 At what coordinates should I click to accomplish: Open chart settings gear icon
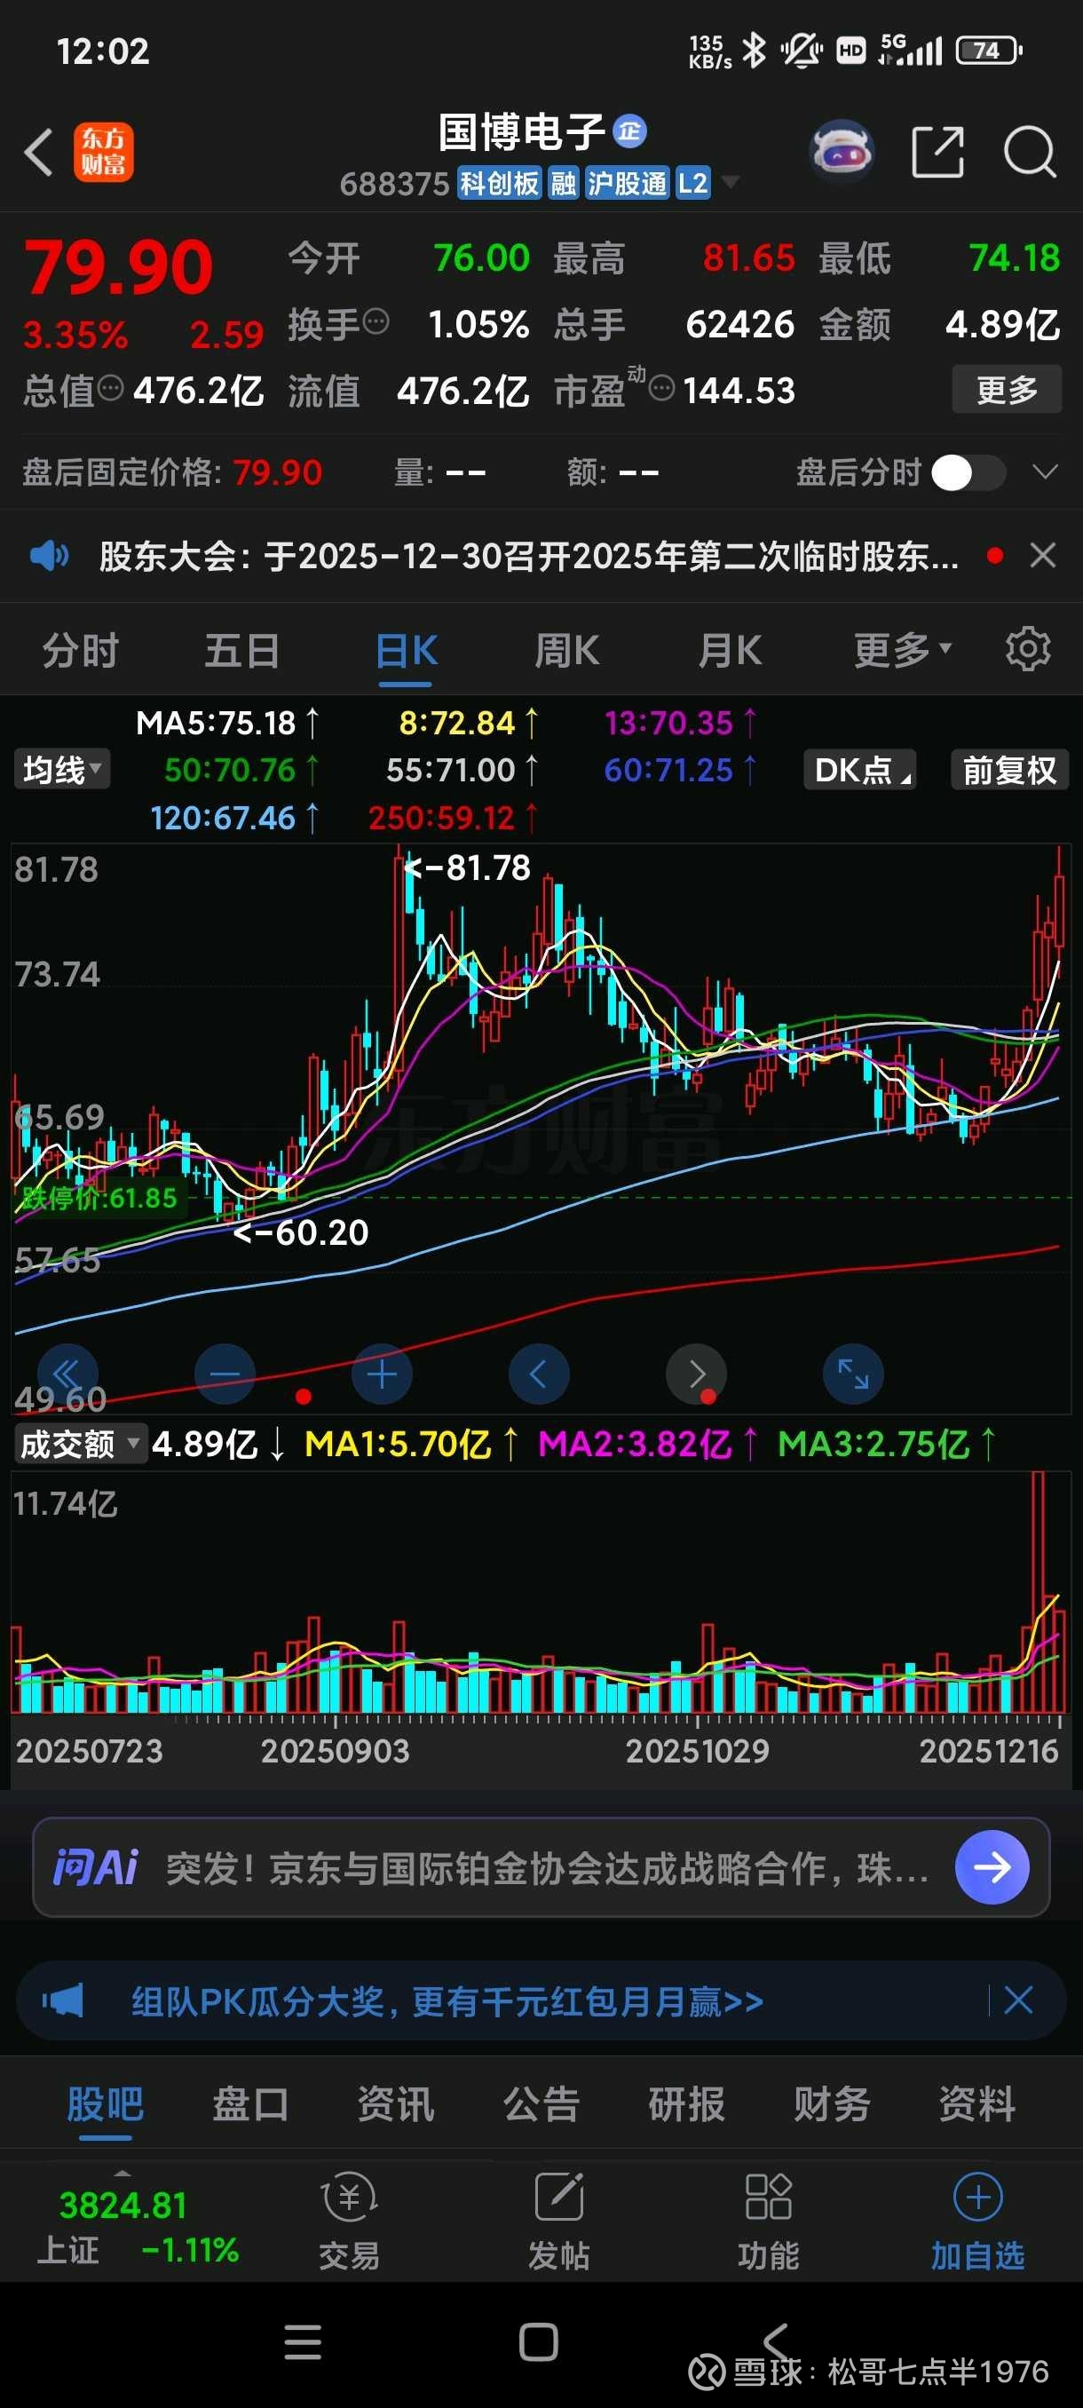pos(1028,649)
